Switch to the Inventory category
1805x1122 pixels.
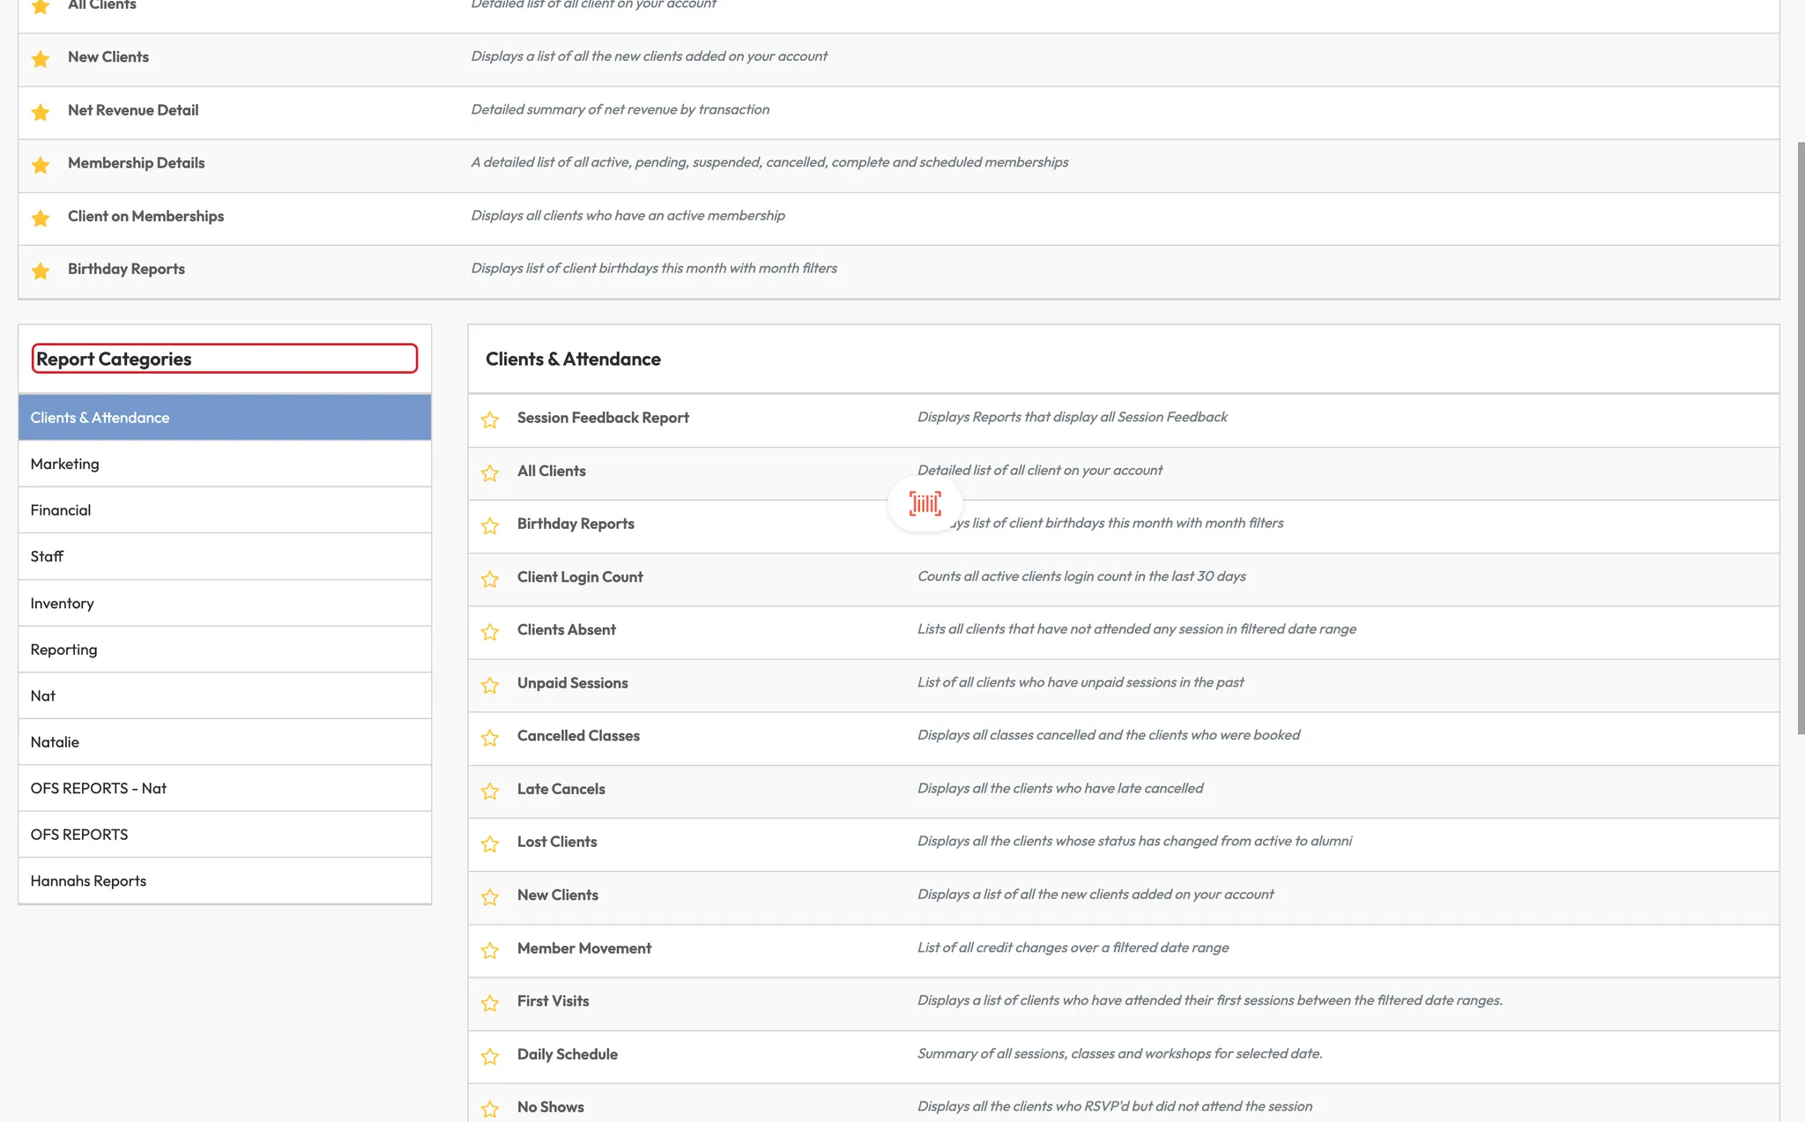click(62, 603)
